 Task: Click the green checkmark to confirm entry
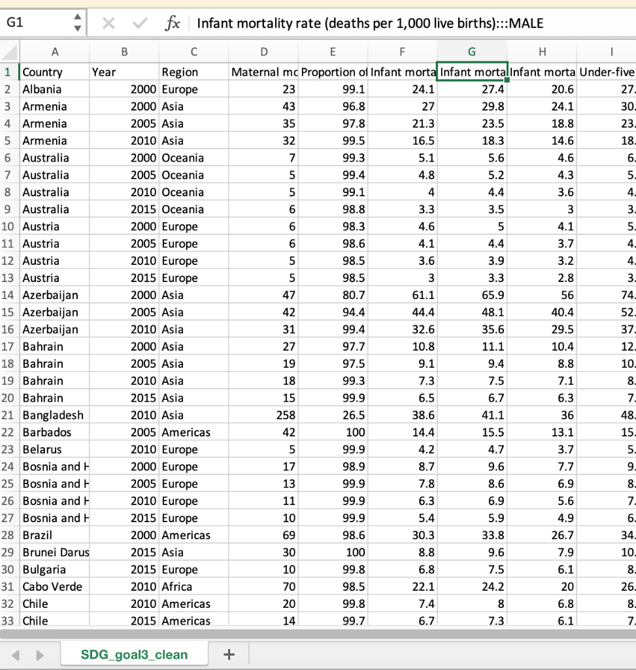click(139, 23)
